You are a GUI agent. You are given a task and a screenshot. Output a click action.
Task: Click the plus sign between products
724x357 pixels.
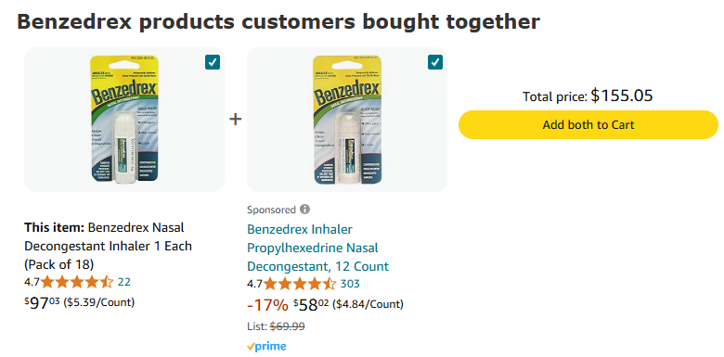pyautogui.click(x=236, y=120)
